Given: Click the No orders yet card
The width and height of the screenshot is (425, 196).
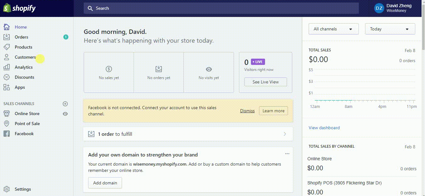Looking at the screenshot, I should [159, 72].
